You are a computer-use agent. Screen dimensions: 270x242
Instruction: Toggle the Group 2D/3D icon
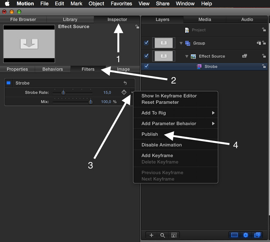259,43
